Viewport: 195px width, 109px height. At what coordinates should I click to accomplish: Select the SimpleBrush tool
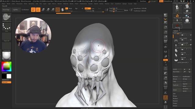click(x=177, y=16)
